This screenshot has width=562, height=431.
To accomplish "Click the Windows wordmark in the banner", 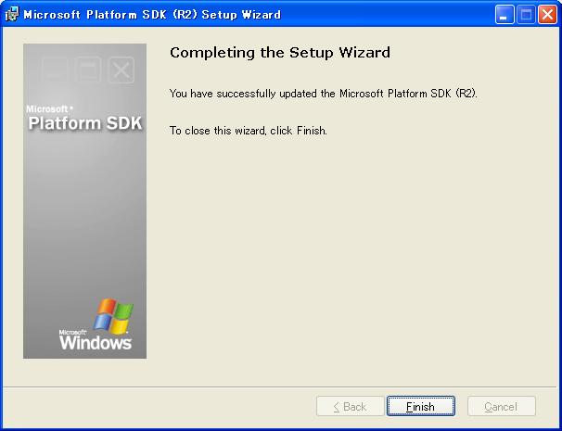I will pyautogui.click(x=96, y=343).
